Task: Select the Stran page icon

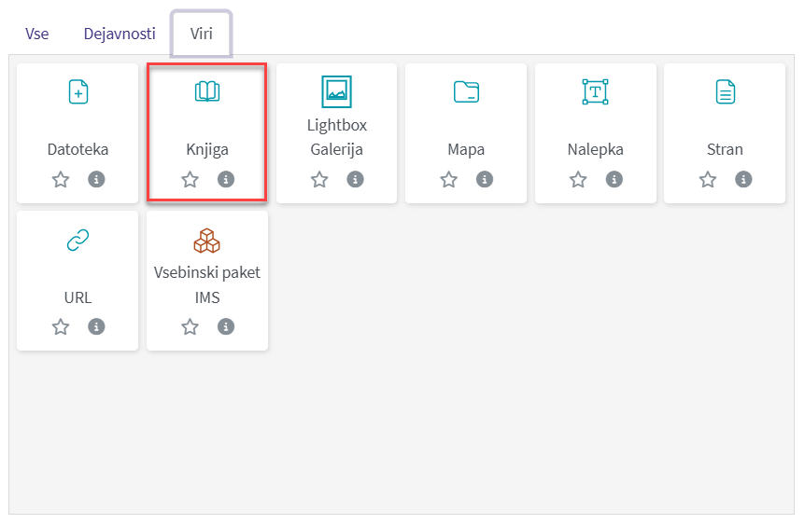Action: point(725,91)
